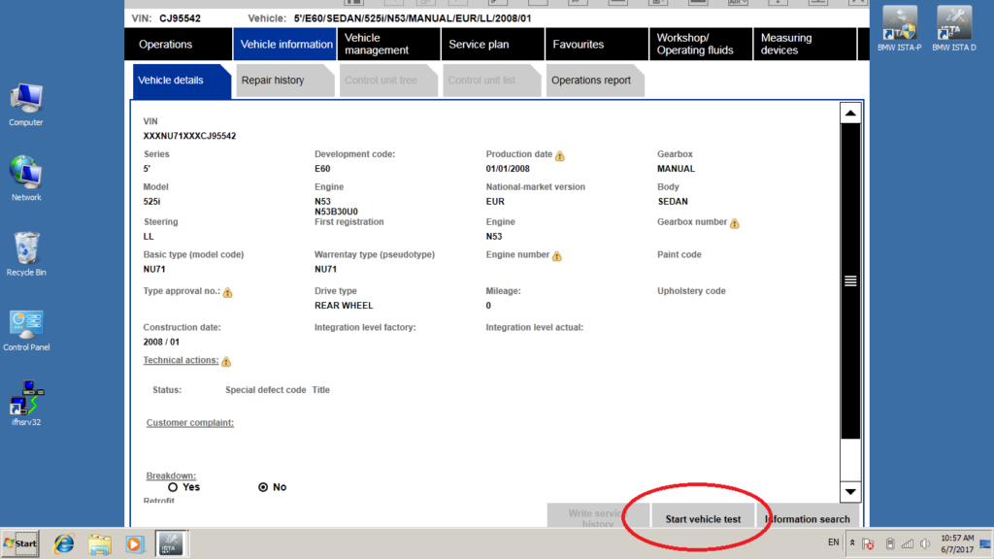Switch to the Control unit tree tab

click(x=388, y=81)
